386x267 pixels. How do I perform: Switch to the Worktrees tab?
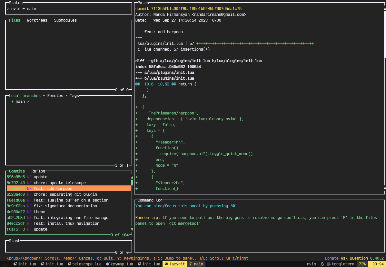(x=37, y=20)
